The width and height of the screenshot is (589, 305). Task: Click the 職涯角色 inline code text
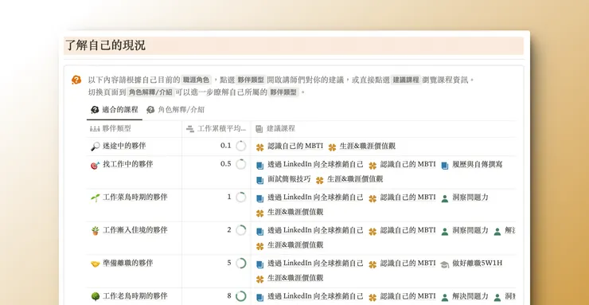click(196, 80)
